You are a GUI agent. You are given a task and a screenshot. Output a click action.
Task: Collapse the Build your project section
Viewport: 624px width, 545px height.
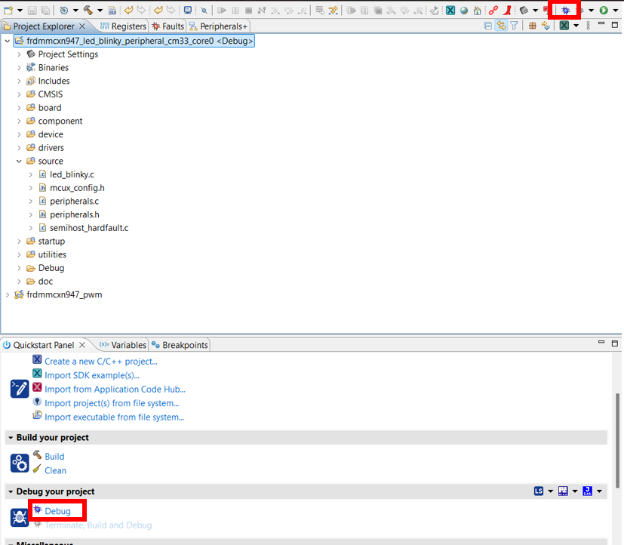tap(10, 438)
